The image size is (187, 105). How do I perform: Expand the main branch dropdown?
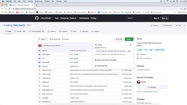point(42,39)
